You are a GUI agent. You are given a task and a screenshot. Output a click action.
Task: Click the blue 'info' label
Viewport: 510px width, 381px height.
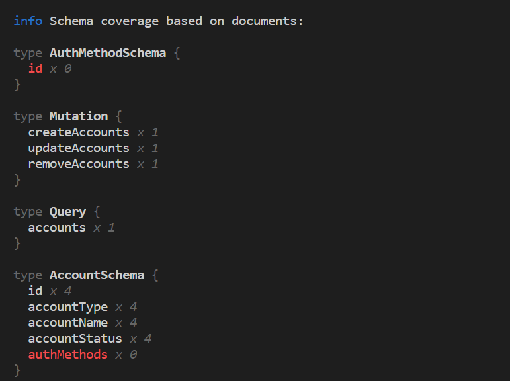[x=27, y=21]
